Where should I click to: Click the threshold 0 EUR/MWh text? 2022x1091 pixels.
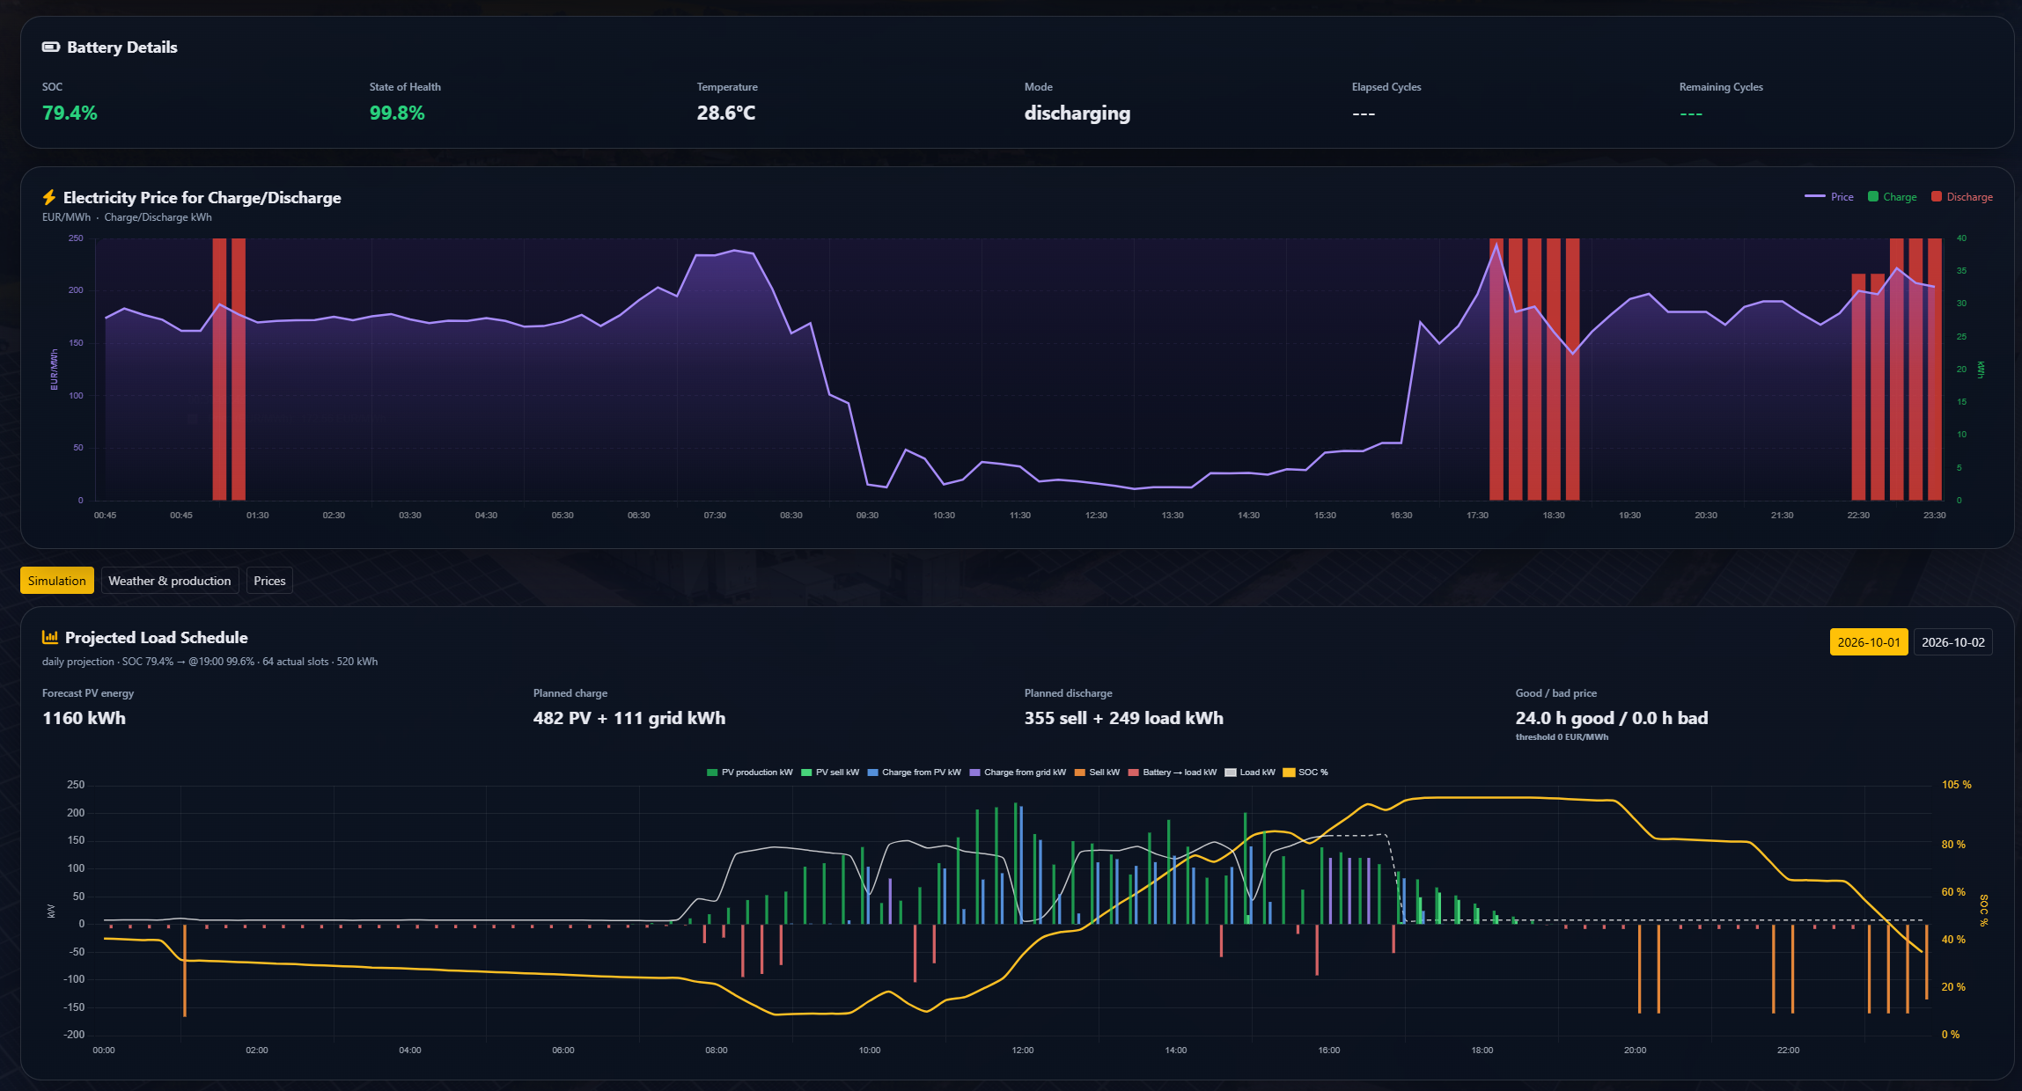(x=1562, y=737)
